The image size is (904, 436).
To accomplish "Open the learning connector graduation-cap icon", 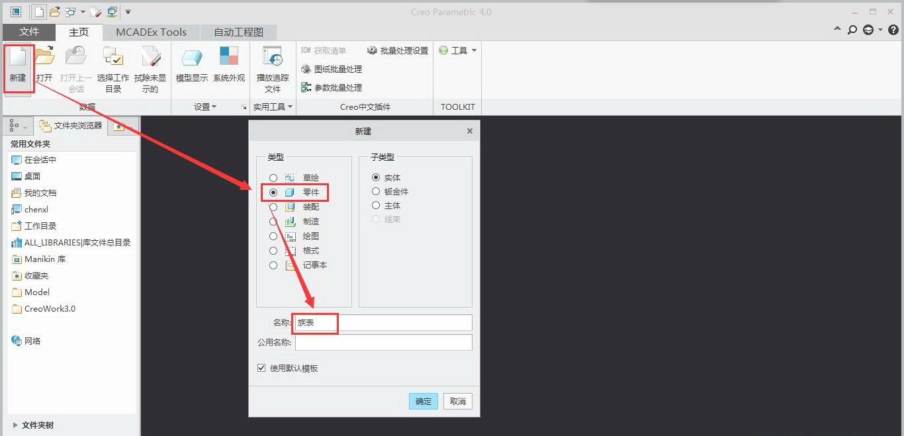I will point(868,30).
